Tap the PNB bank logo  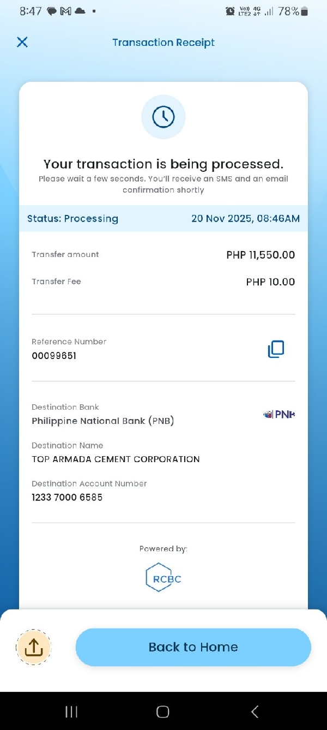click(279, 415)
